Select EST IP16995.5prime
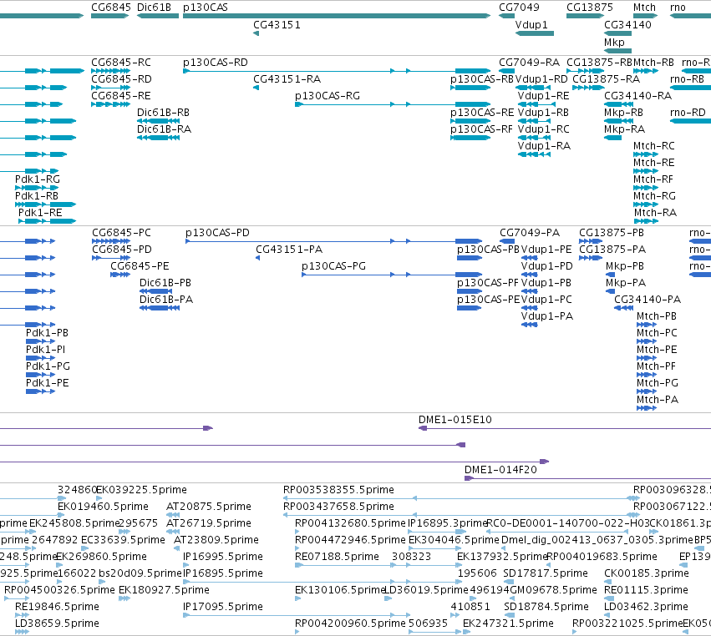Viewport: 711px width, 636px height. point(186,565)
